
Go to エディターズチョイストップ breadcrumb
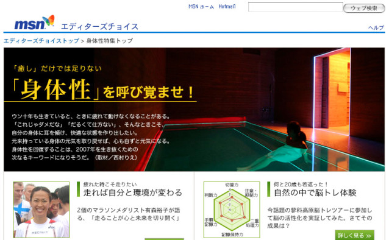tap(41, 41)
